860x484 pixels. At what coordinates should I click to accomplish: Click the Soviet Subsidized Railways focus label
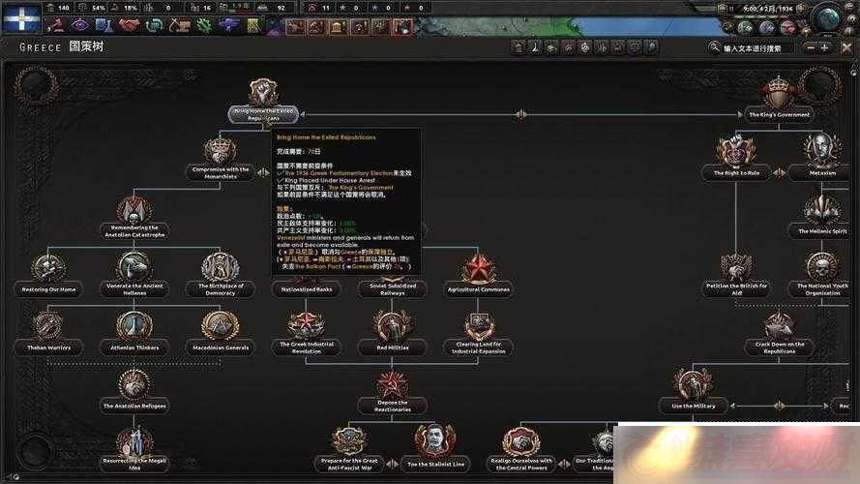click(x=392, y=289)
